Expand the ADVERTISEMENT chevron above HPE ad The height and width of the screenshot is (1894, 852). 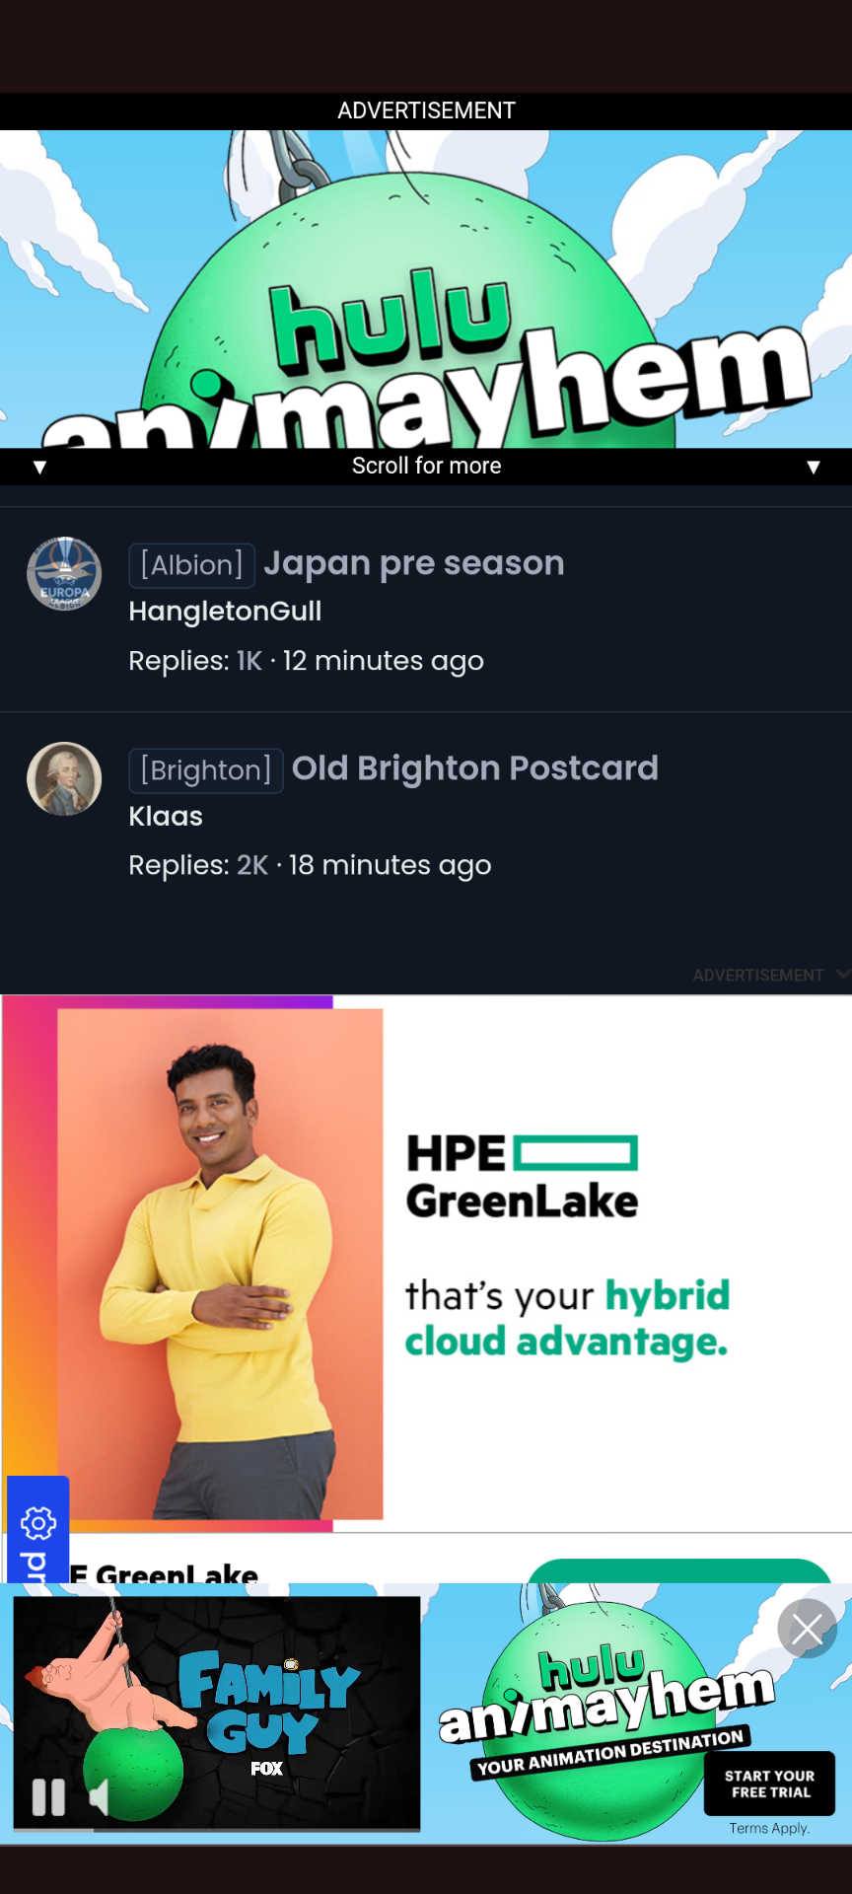pos(842,975)
